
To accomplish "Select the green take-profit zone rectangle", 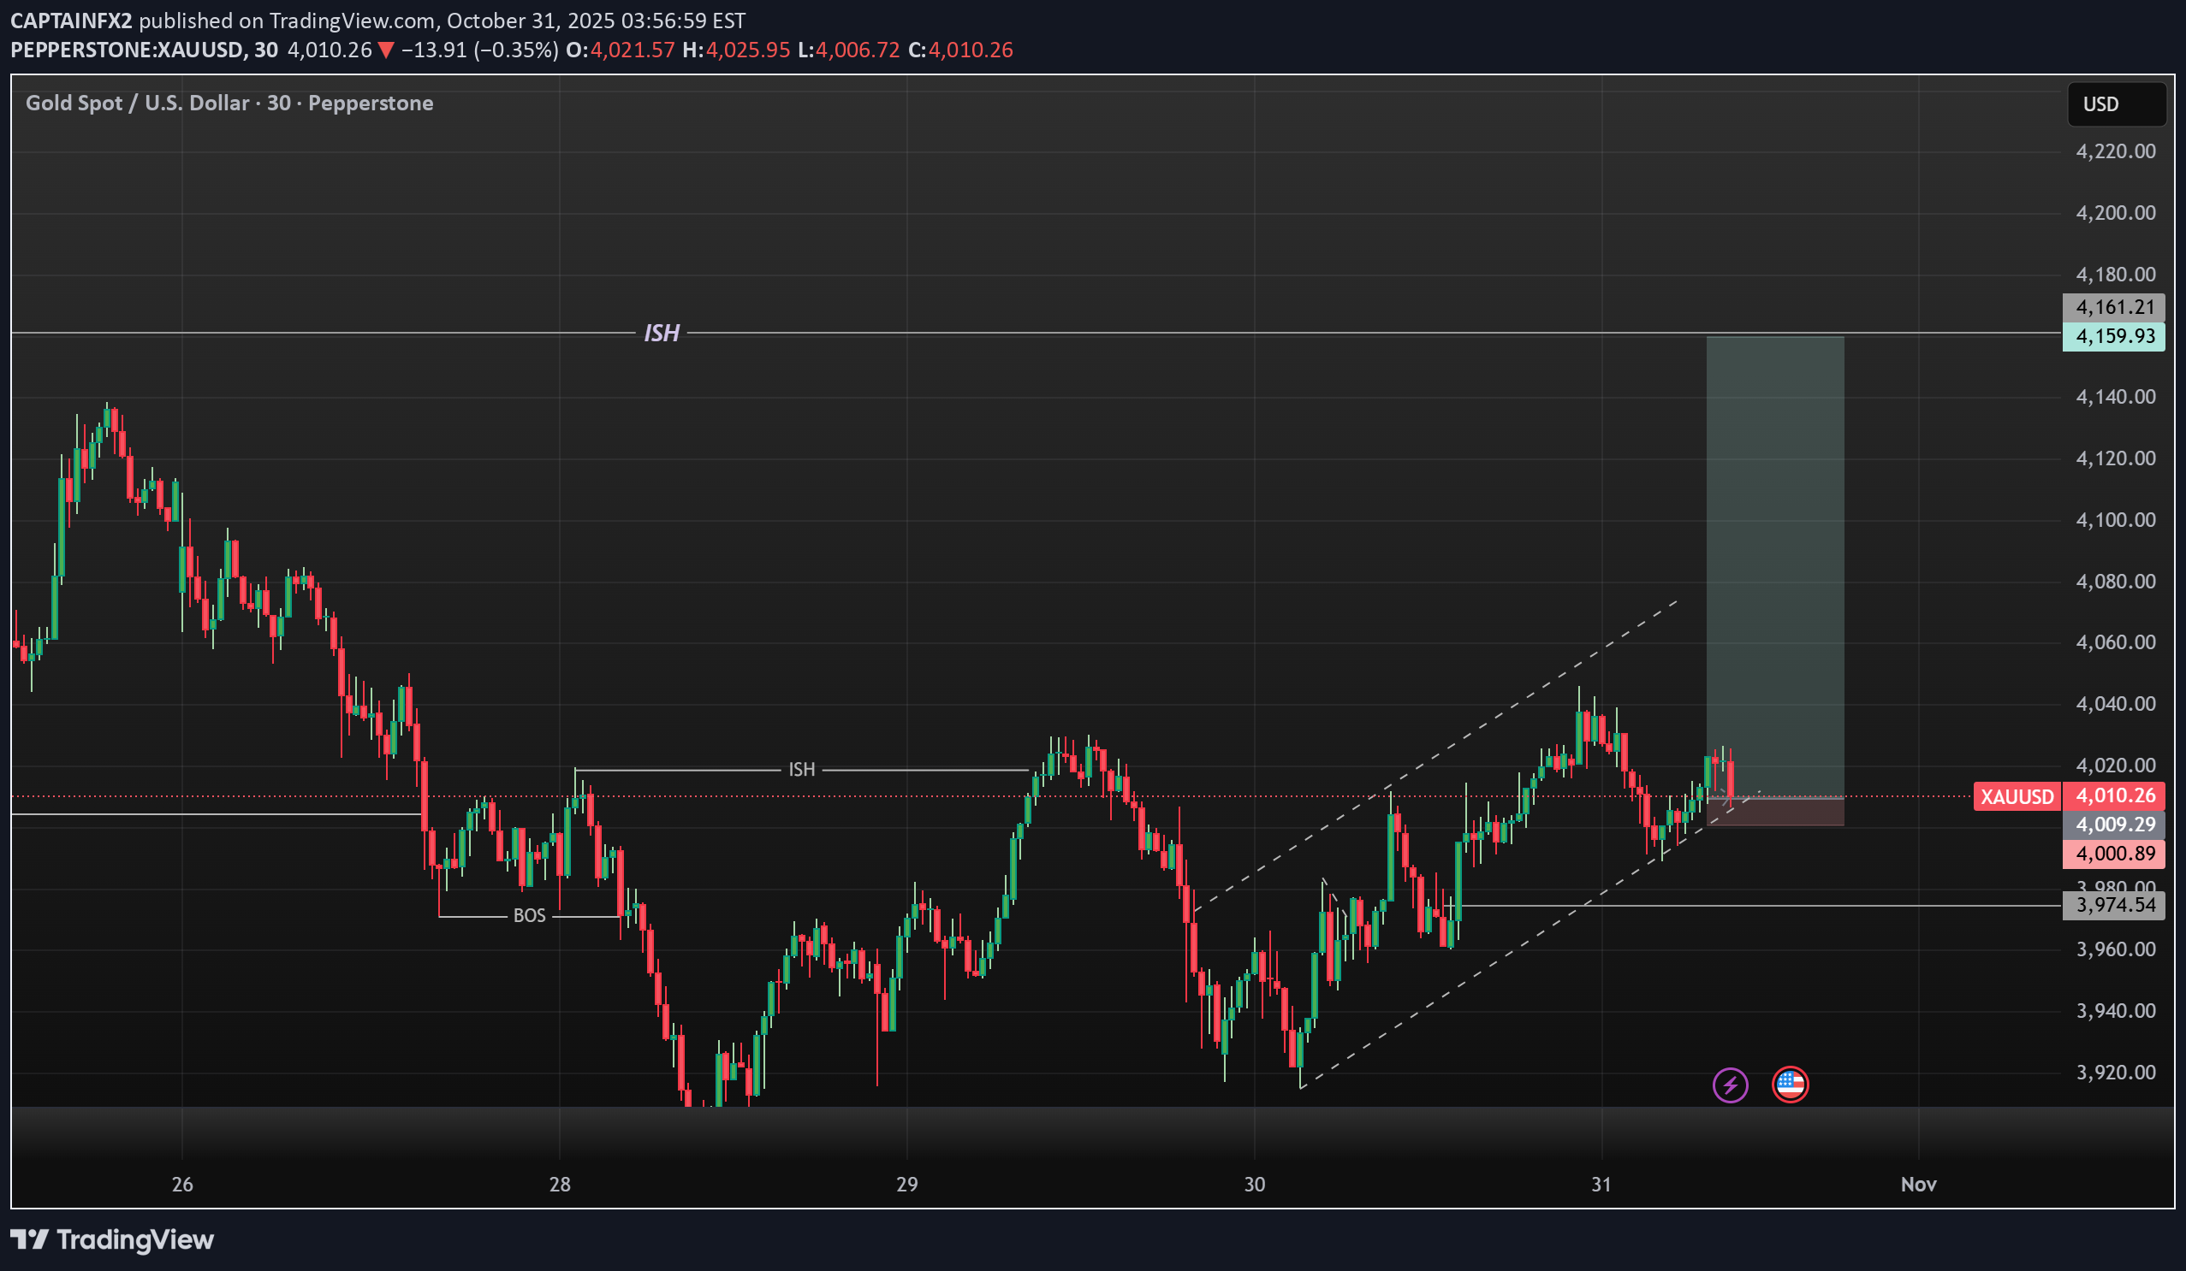I will 1775,564.
